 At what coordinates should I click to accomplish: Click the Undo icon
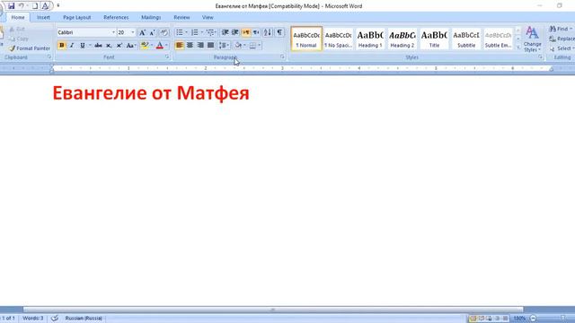click(22, 6)
